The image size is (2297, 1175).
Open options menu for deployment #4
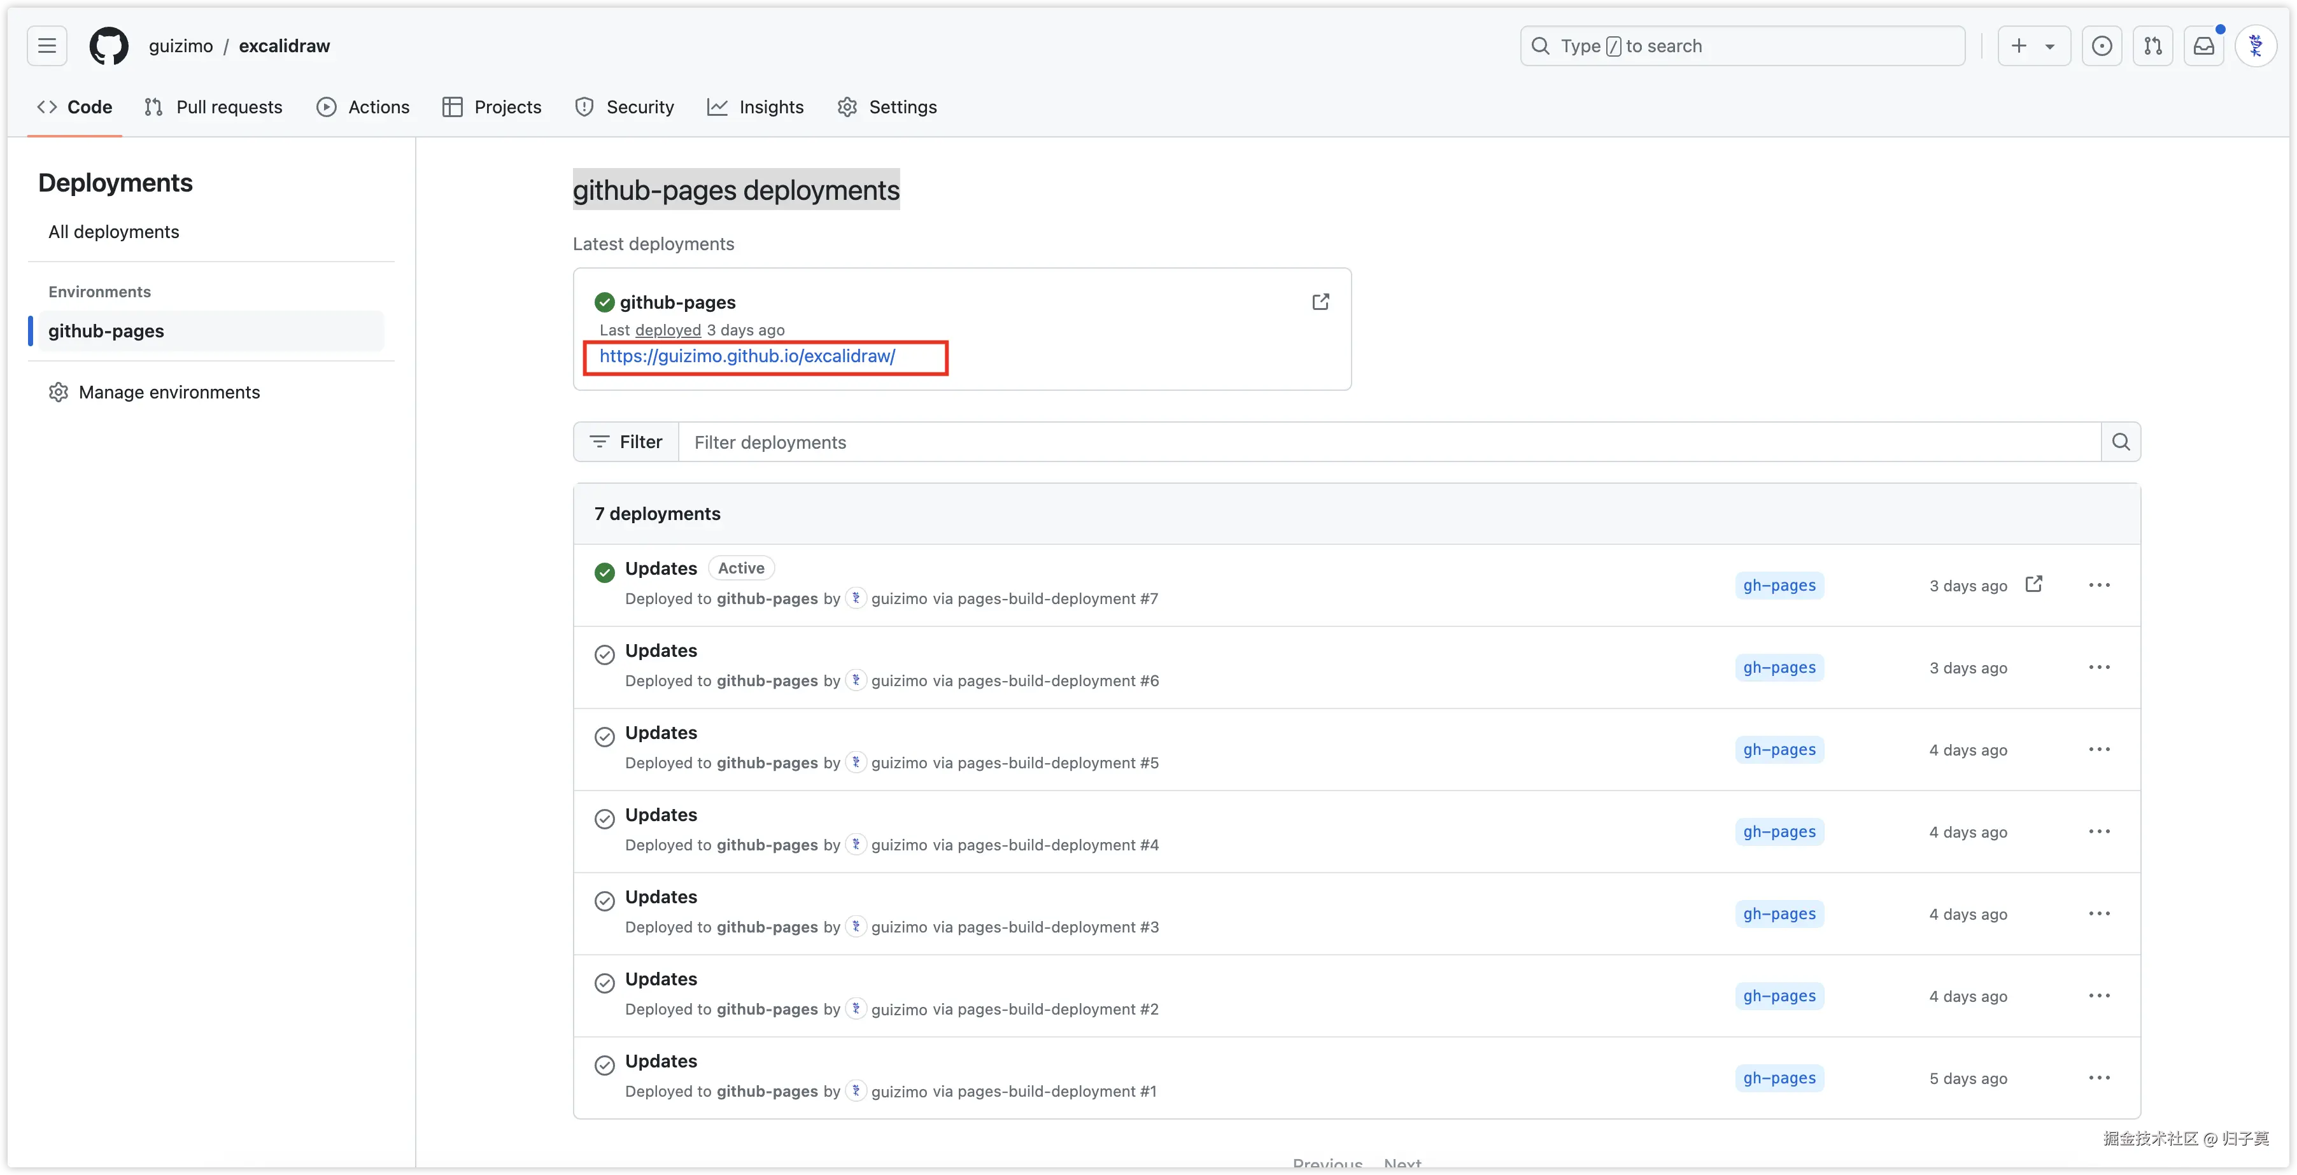2099,831
